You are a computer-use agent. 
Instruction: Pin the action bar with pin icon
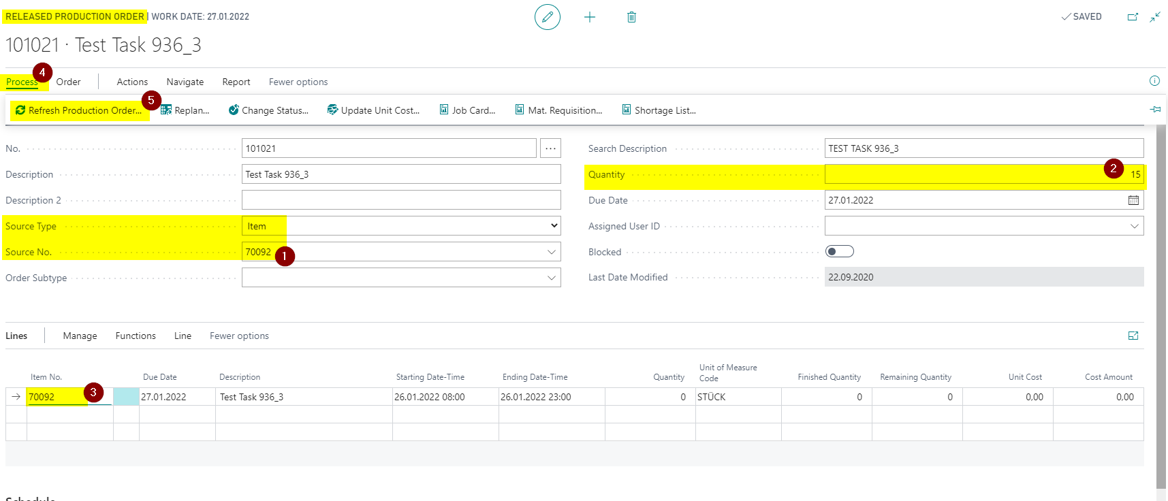click(1155, 110)
